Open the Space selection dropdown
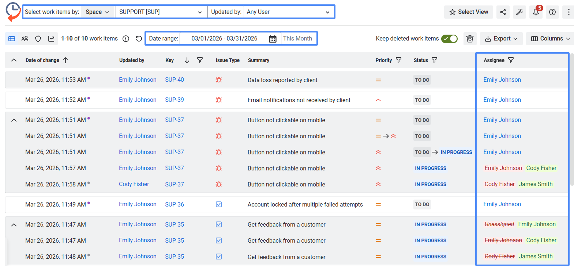The image size is (574, 266). [x=97, y=12]
